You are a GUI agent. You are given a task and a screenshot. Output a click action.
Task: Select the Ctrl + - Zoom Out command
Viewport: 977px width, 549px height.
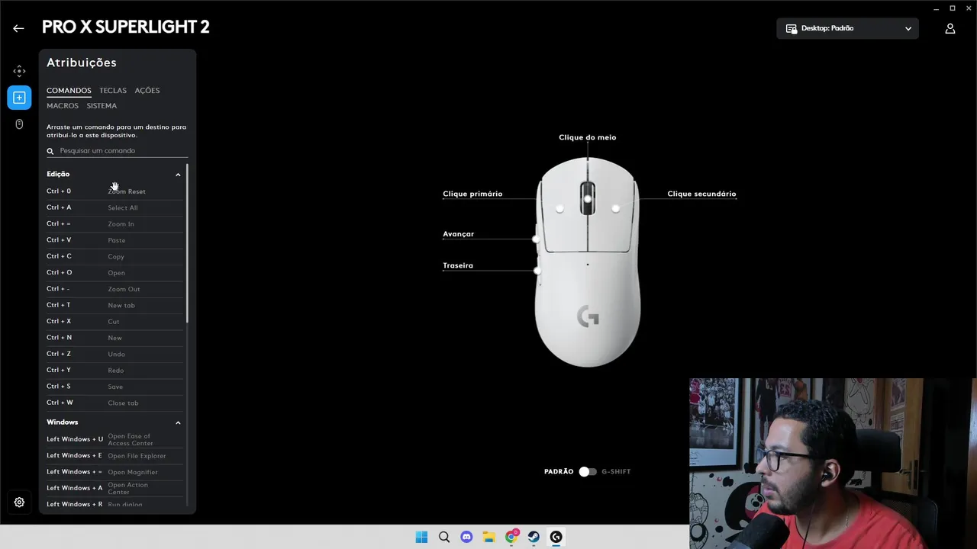(x=114, y=289)
